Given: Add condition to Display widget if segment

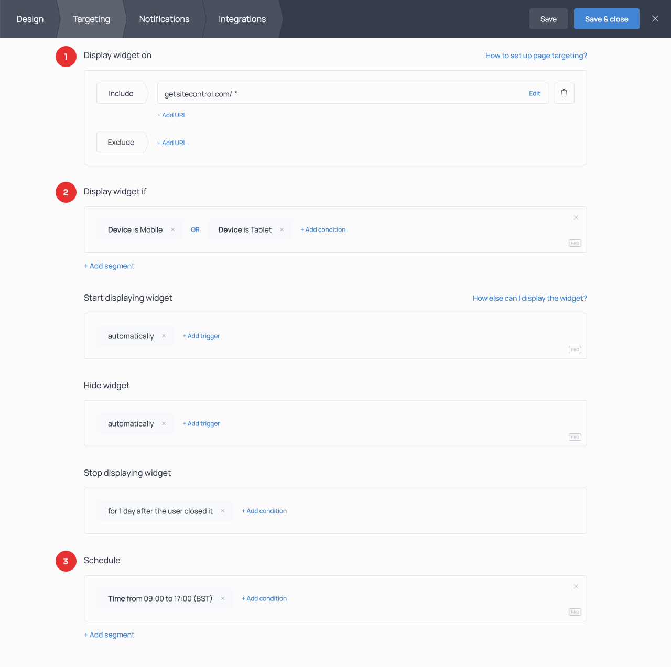Looking at the screenshot, I should 323,229.
